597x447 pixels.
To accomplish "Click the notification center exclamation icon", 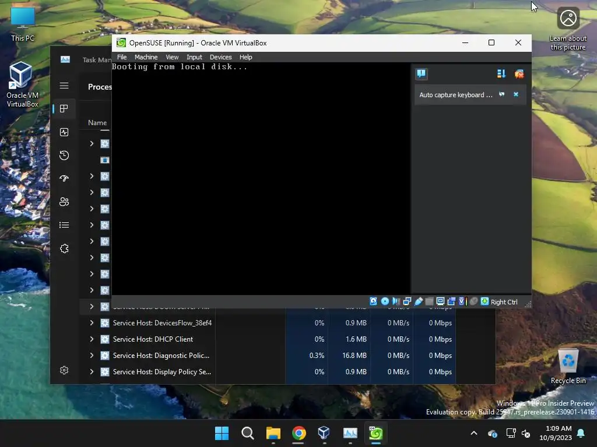I will coord(421,73).
